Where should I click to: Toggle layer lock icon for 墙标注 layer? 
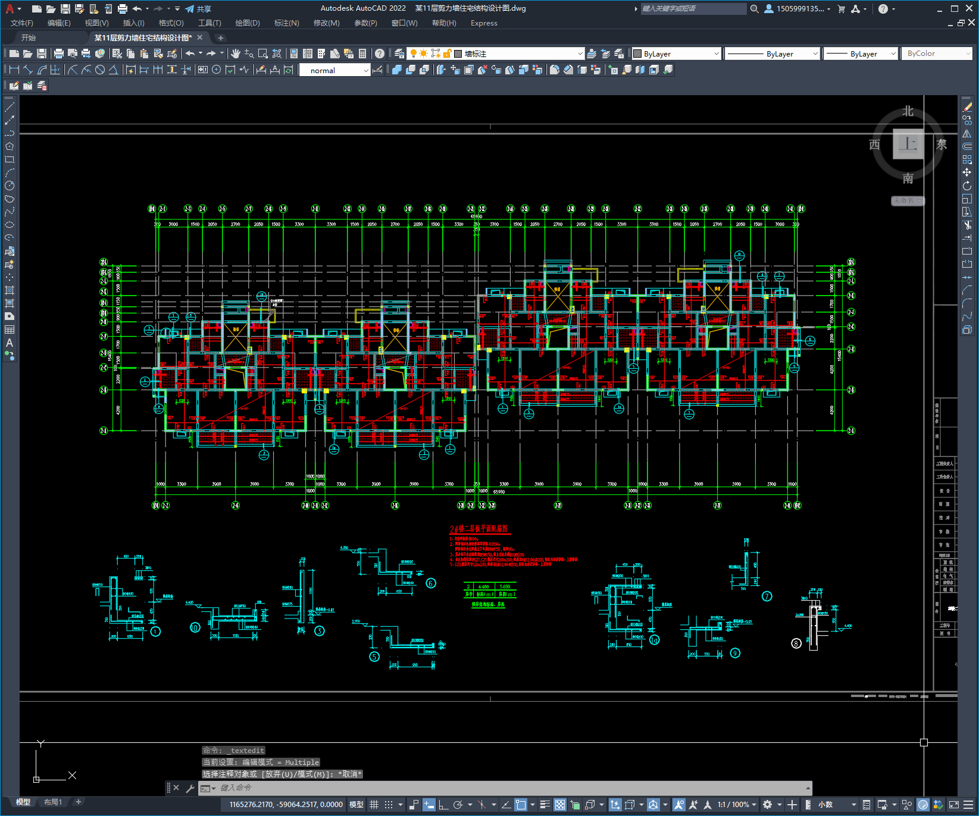click(448, 54)
